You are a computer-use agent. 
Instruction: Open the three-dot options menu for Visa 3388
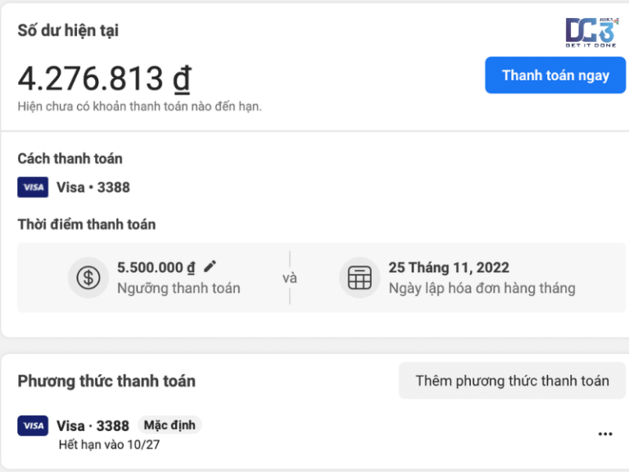(x=605, y=434)
